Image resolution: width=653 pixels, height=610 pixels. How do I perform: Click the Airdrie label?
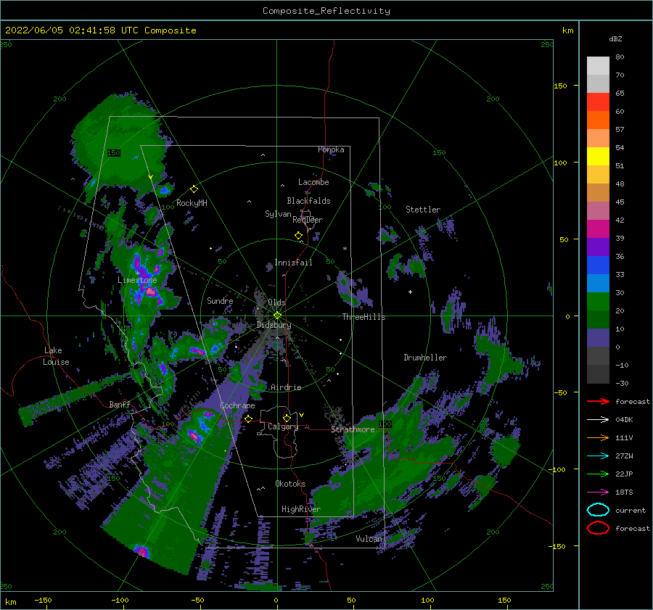pyautogui.click(x=286, y=387)
